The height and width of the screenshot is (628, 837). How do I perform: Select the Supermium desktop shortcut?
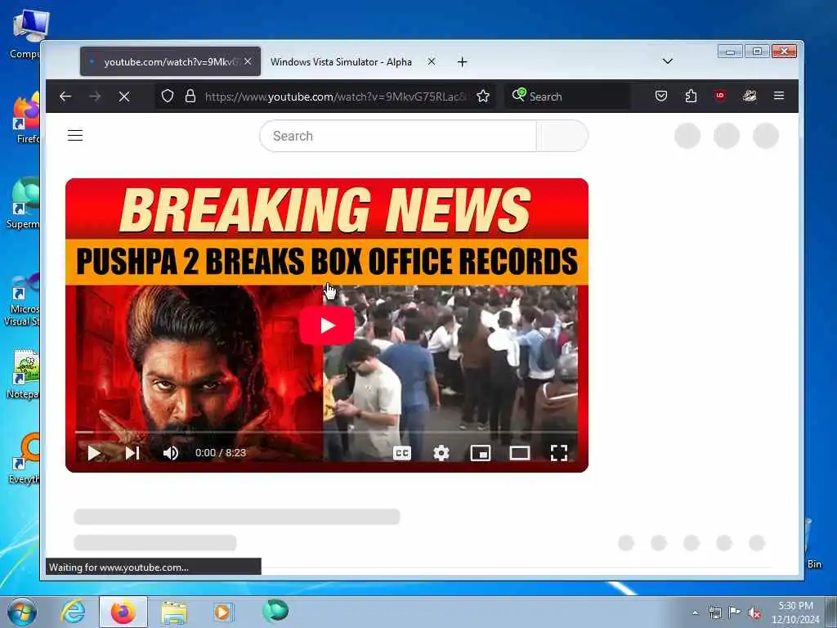coord(24,204)
